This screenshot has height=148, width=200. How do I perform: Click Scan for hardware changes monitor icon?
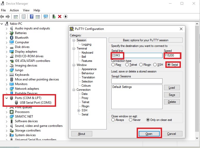click(46, 17)
